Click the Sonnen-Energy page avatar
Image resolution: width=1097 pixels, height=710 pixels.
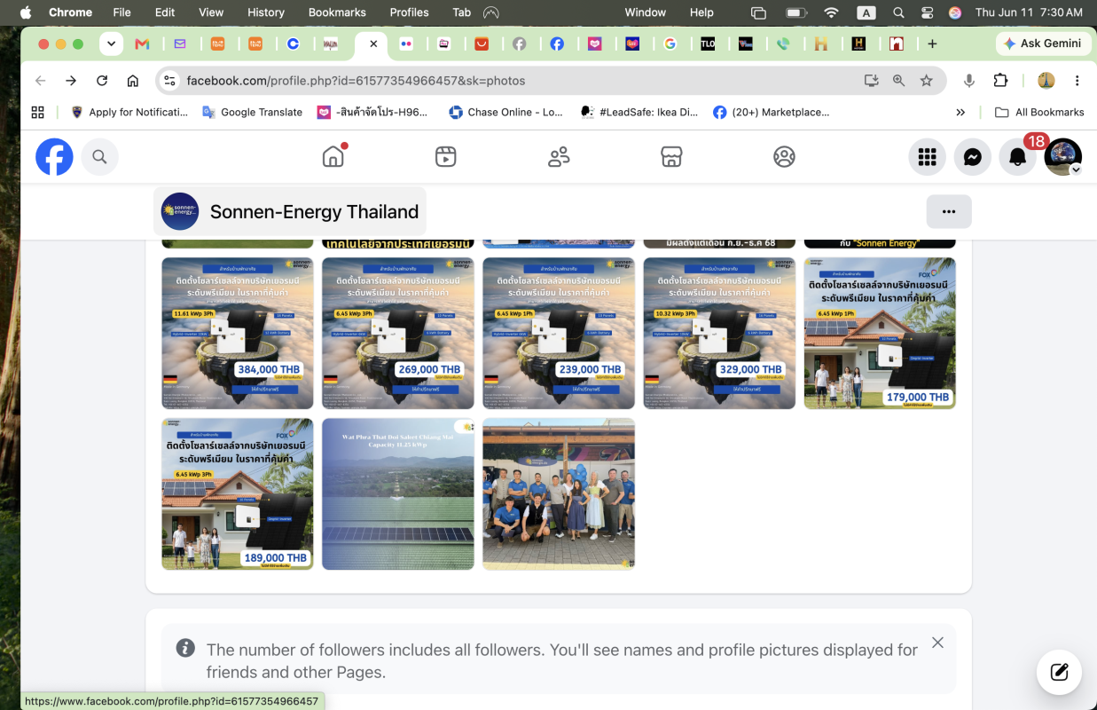pyautogui.click(x=180, y=211)
